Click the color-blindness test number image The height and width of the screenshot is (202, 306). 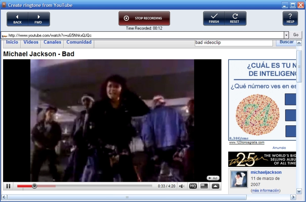click(257, 115)
